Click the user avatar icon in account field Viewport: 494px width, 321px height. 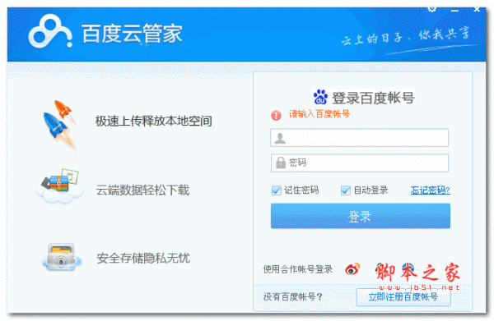280,138
